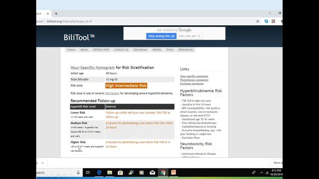This screenshot has height=179, width=319.
Task: Show hidden system tray icons
Action: click(x=261, y=173)
